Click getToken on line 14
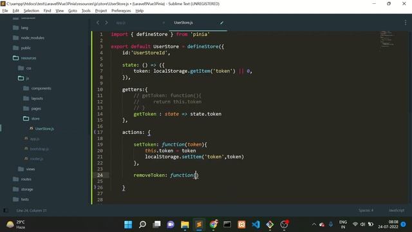412x232 pixels. coord(145,114)
